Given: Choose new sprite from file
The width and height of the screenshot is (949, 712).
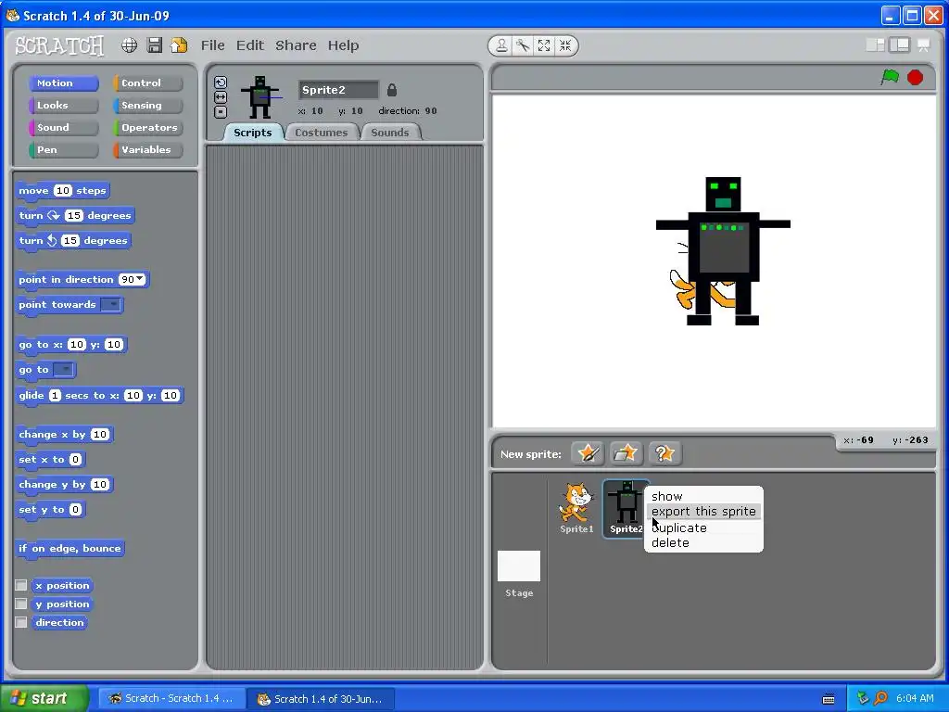Looking at the screenshot, I should [x=626, y=453].
